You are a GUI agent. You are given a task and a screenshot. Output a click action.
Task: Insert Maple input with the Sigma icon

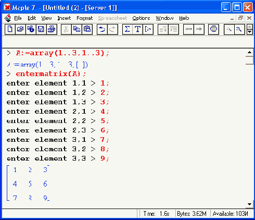(127, 29)
